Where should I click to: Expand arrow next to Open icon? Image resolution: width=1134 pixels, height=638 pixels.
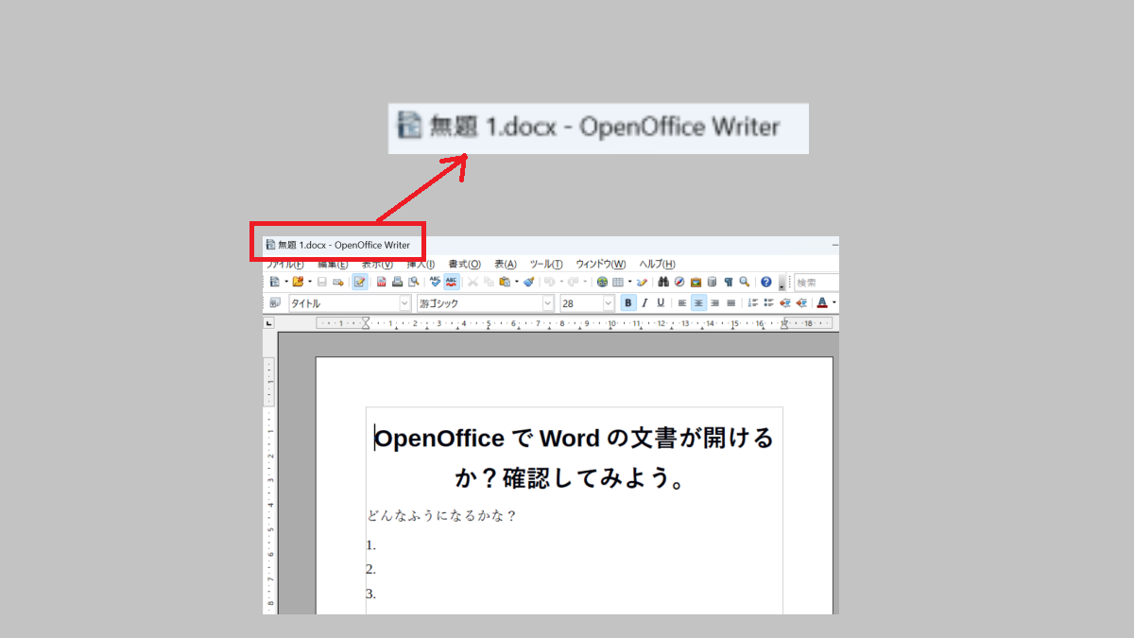coord(310,282)
